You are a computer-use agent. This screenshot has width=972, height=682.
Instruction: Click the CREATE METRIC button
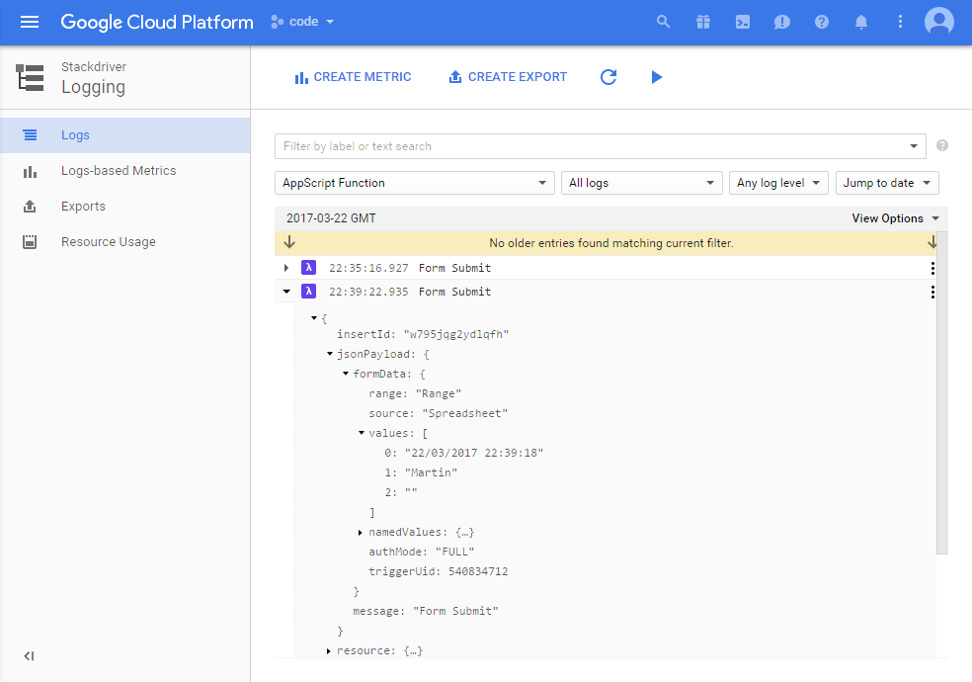pyautogui.click(x=352, y=77)
